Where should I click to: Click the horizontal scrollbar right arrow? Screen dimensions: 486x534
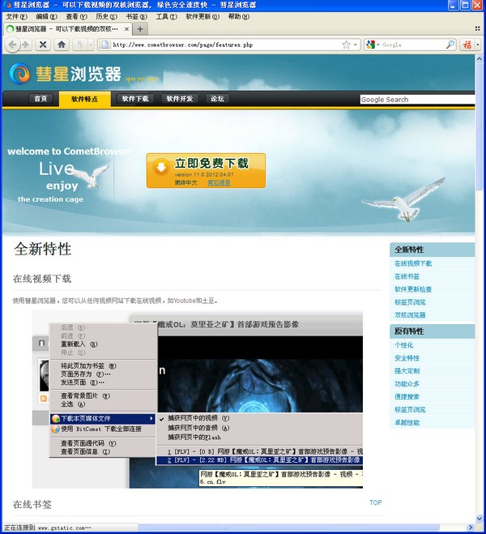click(x=471, y=528)
